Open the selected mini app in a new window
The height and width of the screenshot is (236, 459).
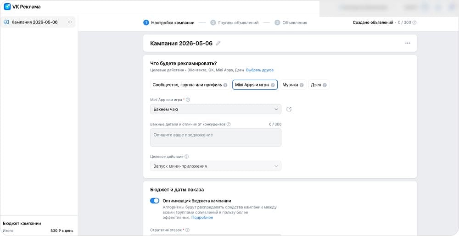pos(289,109)
